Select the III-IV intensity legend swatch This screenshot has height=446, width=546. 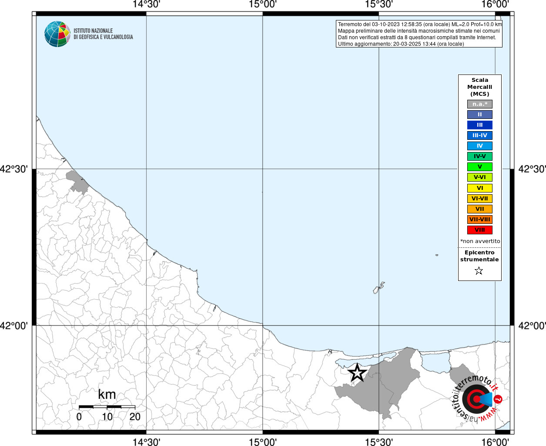(x=480, y=135)
